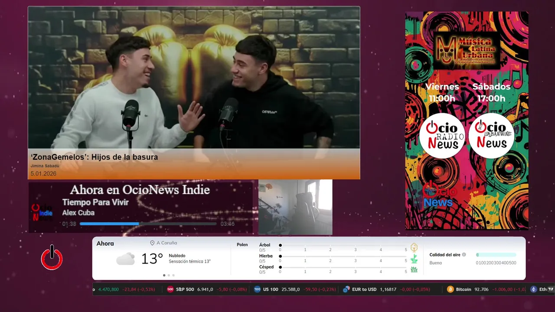Click the Árbol pollen level slider
The image size is (555, 312).
pyautogui.click(x=343, y=245)
